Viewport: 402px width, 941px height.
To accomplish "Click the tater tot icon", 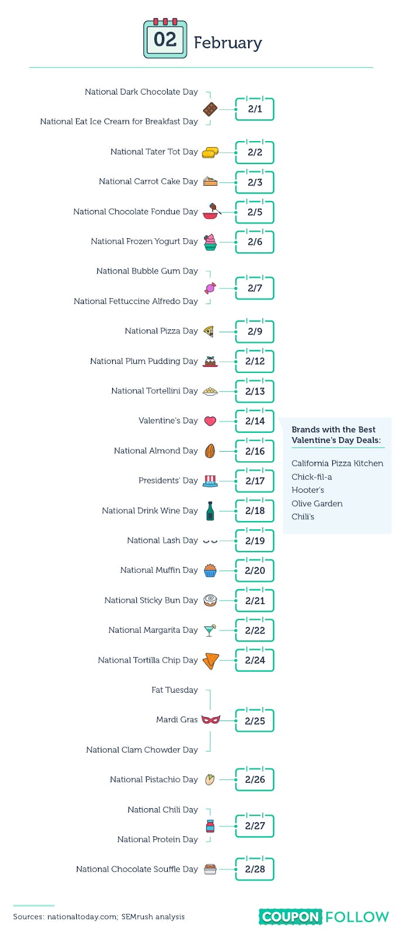I will pos(210,152).
